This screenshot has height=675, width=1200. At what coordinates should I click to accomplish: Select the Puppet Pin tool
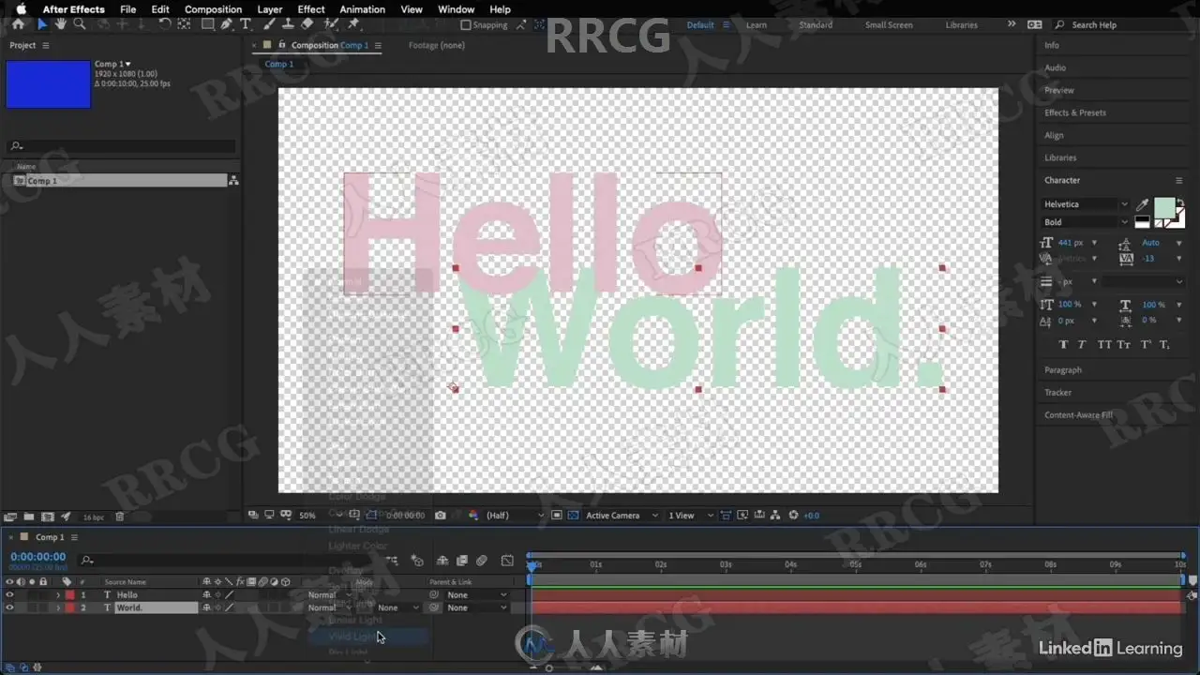click(x=353, y=24)
